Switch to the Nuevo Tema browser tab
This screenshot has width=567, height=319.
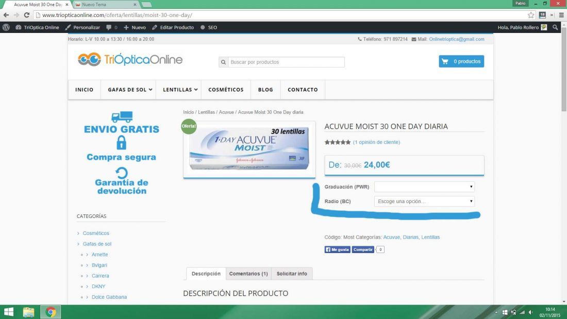tap(105, 5)
